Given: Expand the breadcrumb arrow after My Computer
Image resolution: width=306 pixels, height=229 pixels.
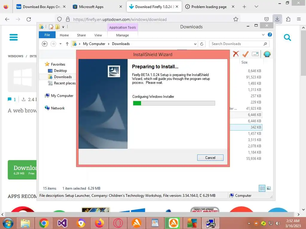Looking at the screenshot, I should click(109, 44).
